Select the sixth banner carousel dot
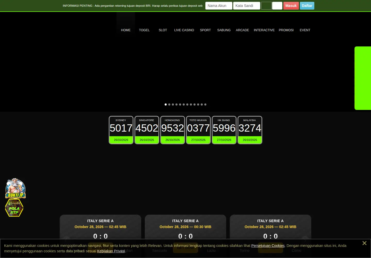 pos(184,104)
